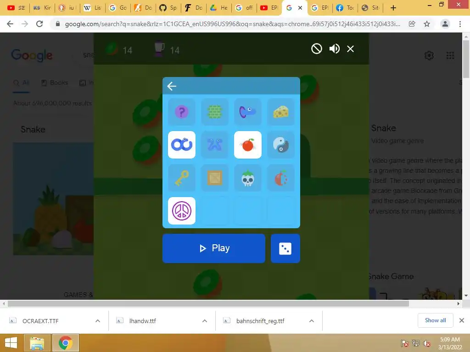Randomize modes with the dice button
470x352 pixels.
click(x=285, y=248)
